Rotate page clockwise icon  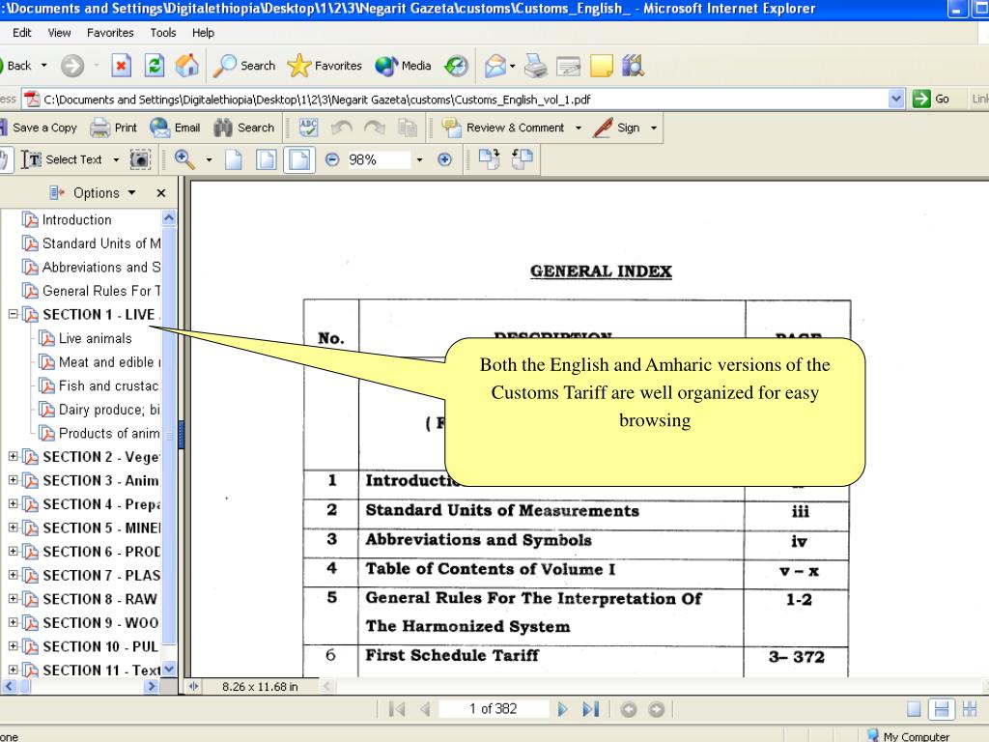coord(490,159)
